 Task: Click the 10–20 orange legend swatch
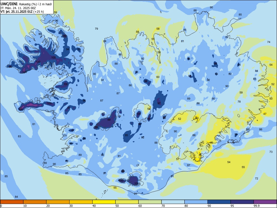click(35, 202)
